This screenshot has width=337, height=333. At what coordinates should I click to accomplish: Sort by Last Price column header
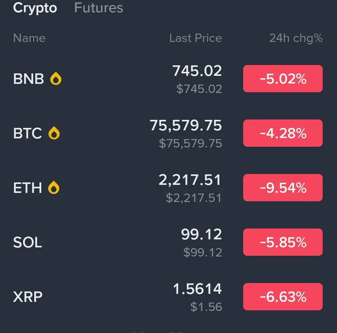coord(195,38)
